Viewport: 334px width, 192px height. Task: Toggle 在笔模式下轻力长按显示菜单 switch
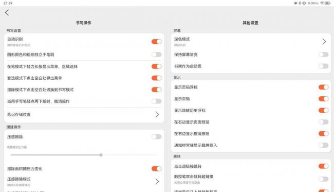pos(157,66)
